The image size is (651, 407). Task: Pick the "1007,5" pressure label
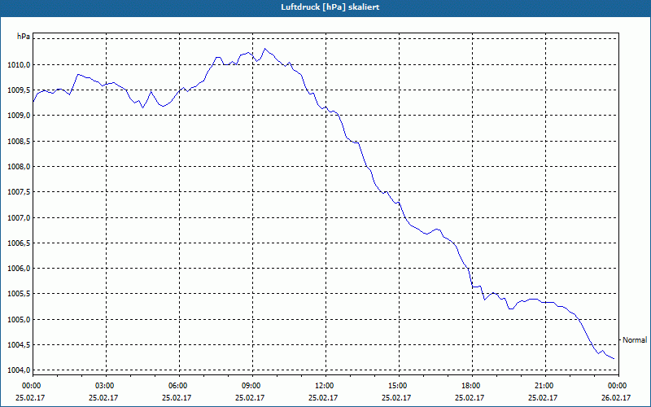(x=18, y=192)
